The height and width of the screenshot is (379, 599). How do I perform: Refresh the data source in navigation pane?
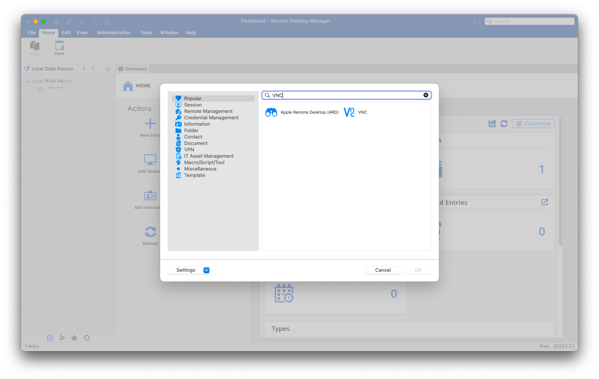click(93, 69)
